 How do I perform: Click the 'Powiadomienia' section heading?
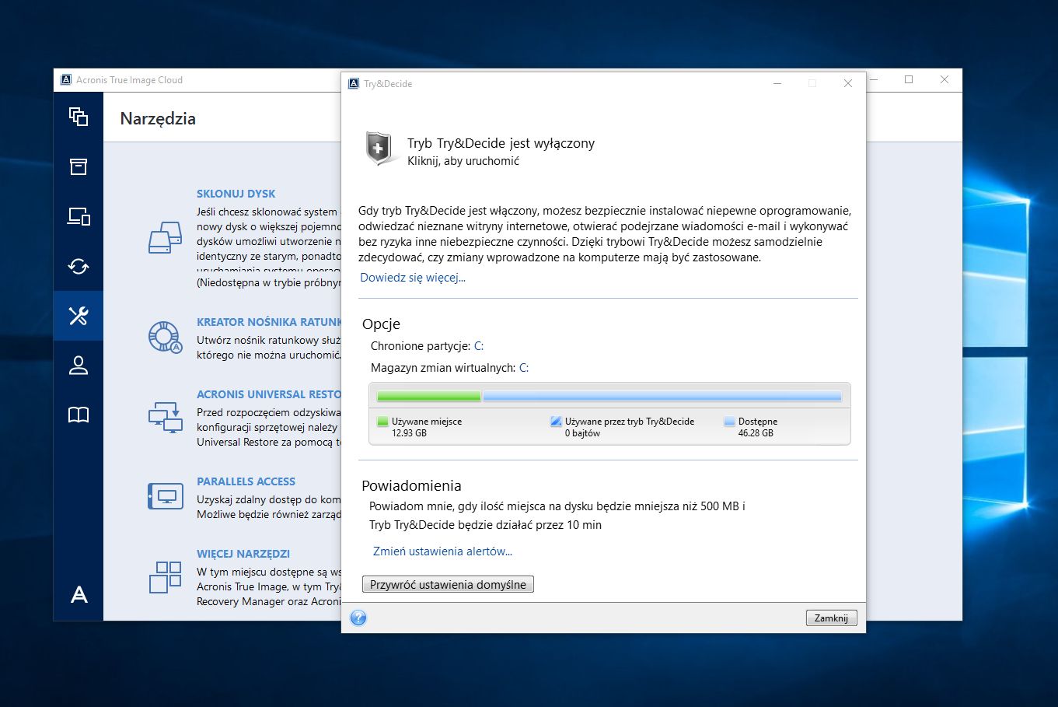[x=411, y=485]
